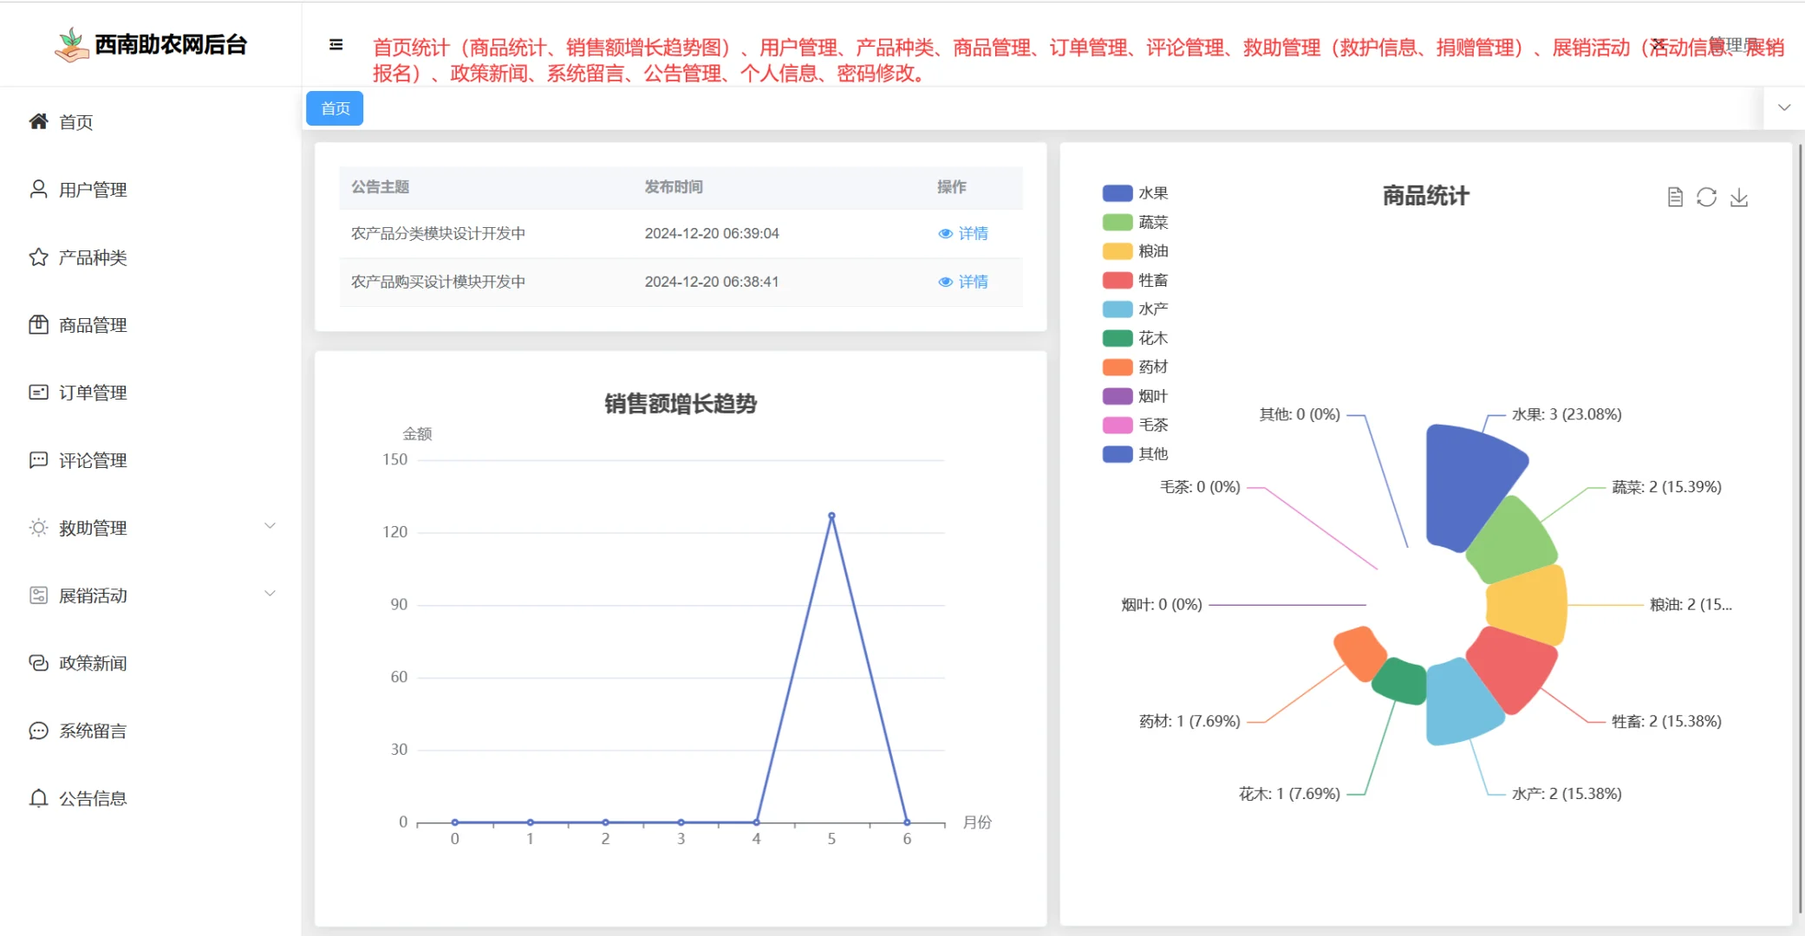Toggle 水果 series in the pie chart legend
1805x936 pixels.
[1136, 192]
